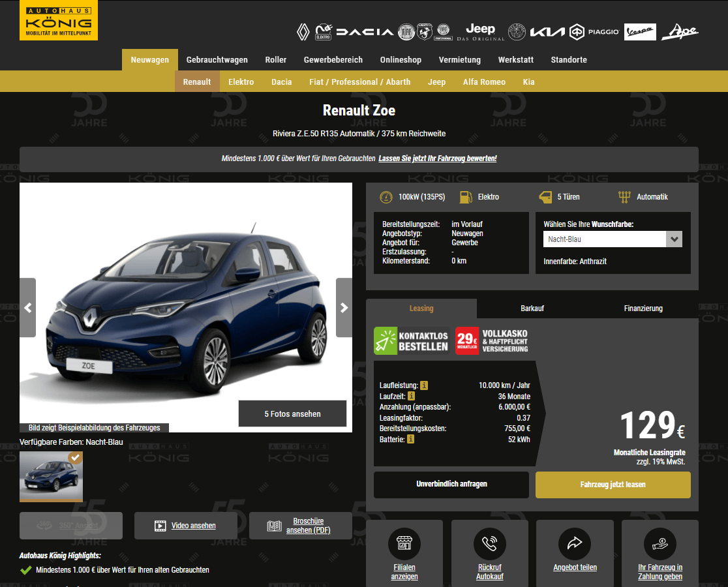Open the Renault Elektro brand logo
Screen dimensions: 728x587
323,32
